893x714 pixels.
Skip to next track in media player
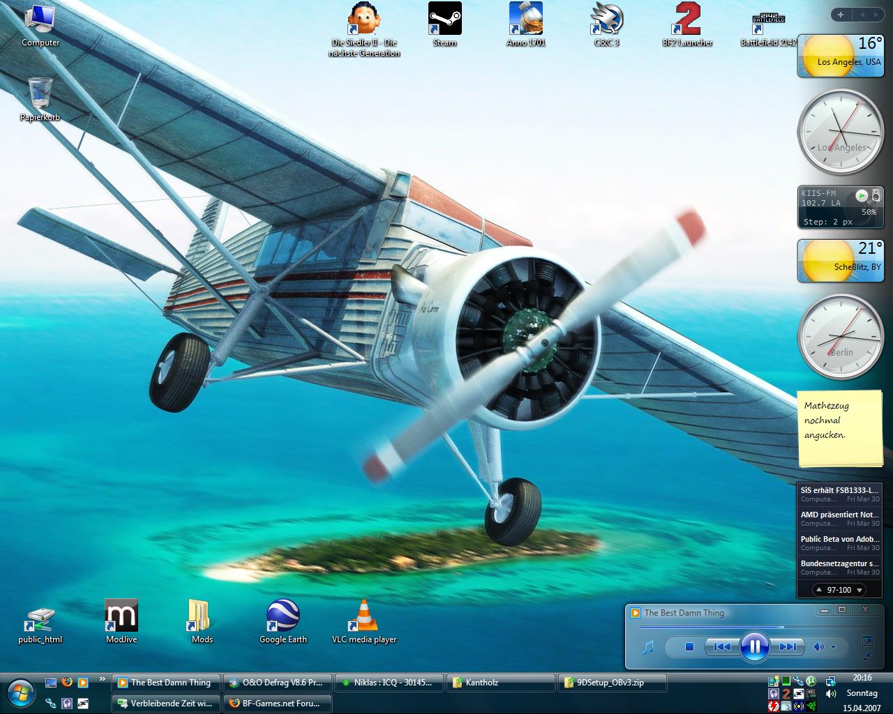coord(787,647)
